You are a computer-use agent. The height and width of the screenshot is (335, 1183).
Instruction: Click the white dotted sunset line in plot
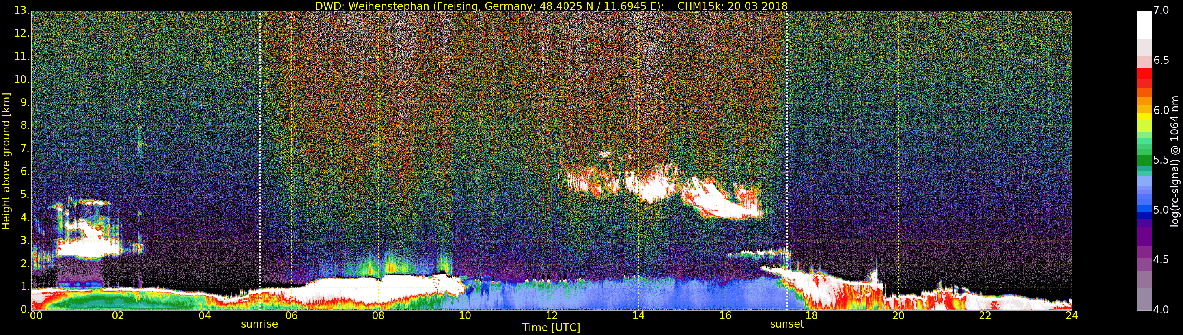[x=787, y=161]
